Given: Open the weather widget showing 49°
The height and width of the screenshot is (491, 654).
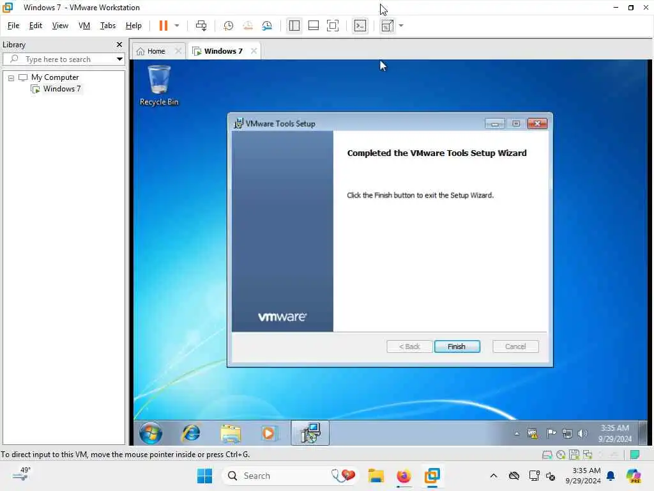Looking at the screenshot, I should coord(22,474).
